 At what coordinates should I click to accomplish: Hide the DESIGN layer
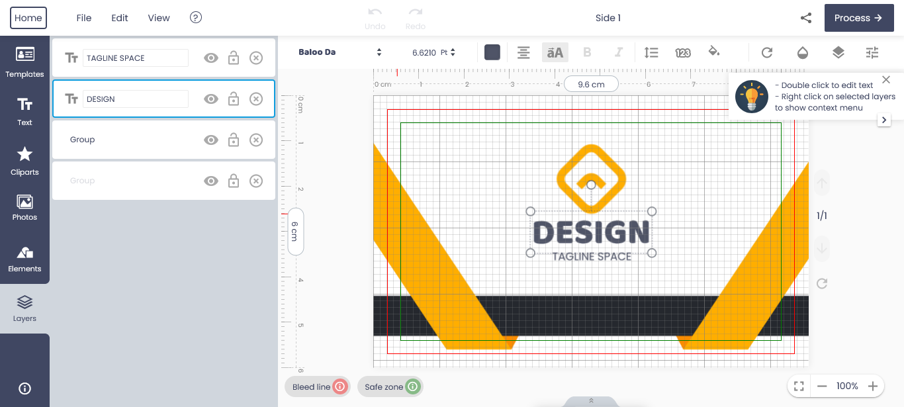pos(211,99)
